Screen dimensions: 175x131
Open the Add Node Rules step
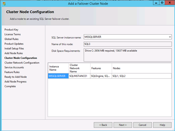14,53
